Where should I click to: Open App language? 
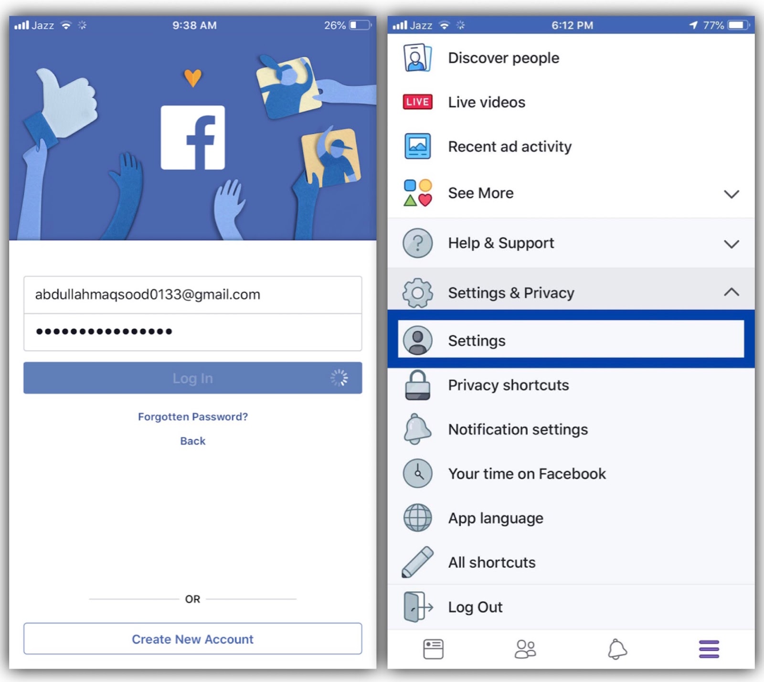pyautogui.click(x=571, y=518)
